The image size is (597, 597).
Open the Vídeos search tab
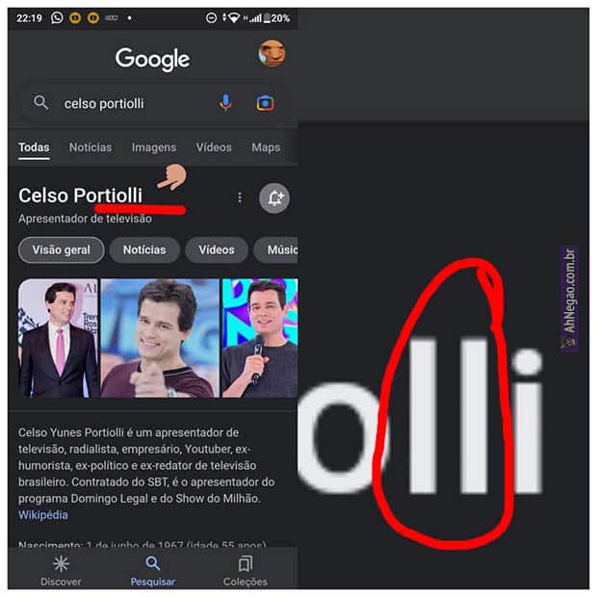(214, 147)
